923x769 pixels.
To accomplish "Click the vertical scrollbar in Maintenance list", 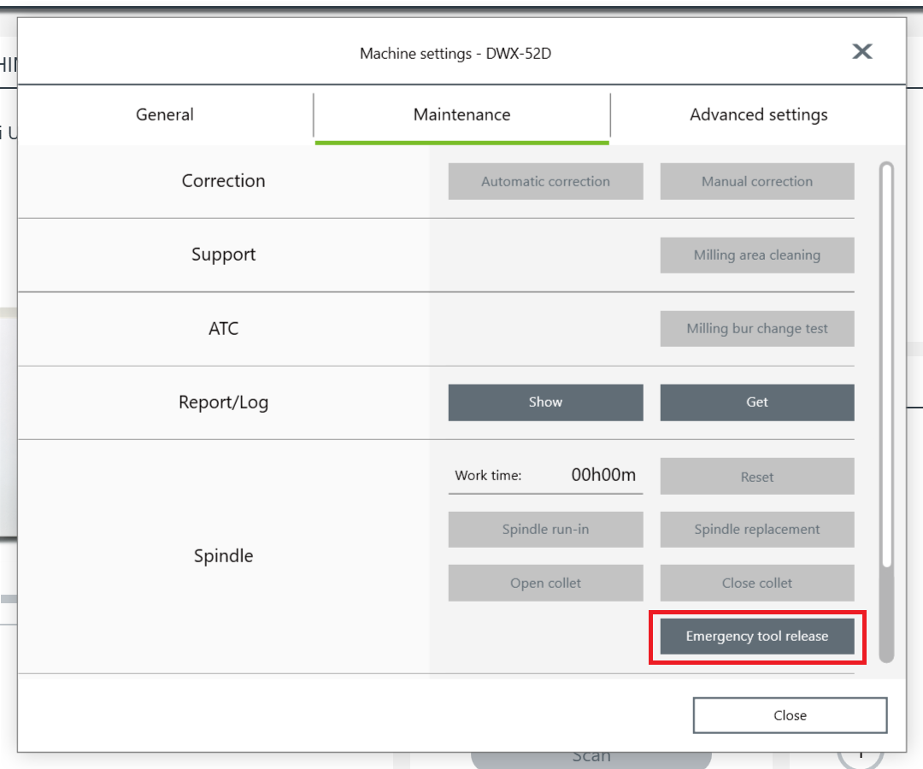I will 886,412.
